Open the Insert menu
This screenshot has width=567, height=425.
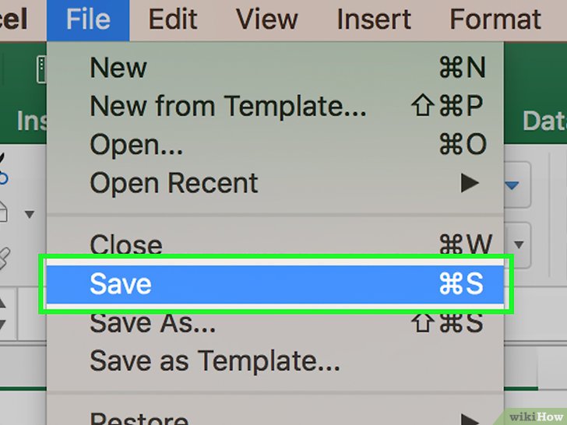coord(374,20)
